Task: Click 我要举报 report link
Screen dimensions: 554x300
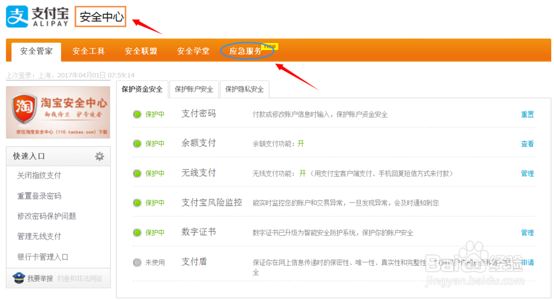Action: [x=40, y=278]
